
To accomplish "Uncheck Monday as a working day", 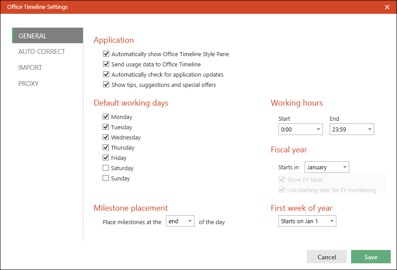I will coord(106,117).
